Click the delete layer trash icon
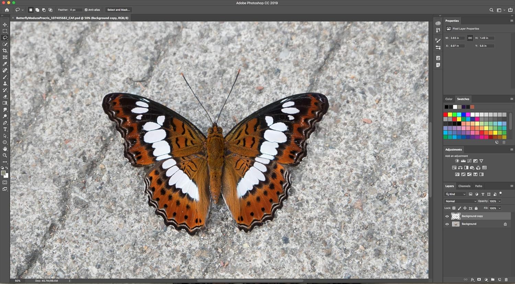The width and height of the screenshot is (515, 284). tap(506, 280)
